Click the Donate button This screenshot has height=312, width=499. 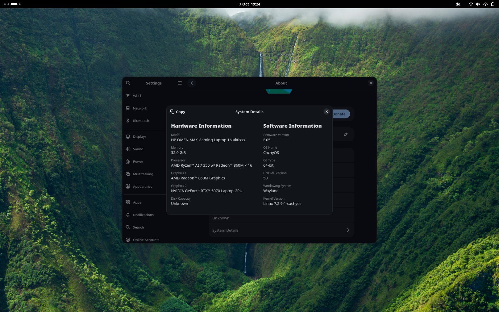(341, 114)
